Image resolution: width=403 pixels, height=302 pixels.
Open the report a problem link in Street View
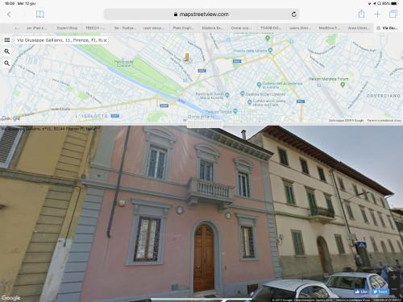tap(388, 300)
